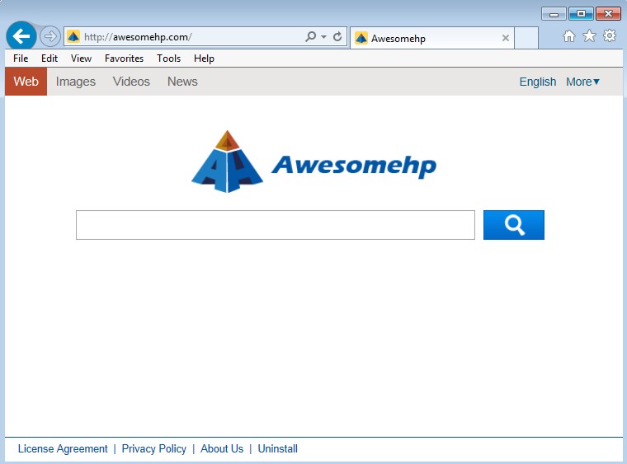Close the Awesomehp tab
This screenshot has width=627, height=464.
(506, 38)
